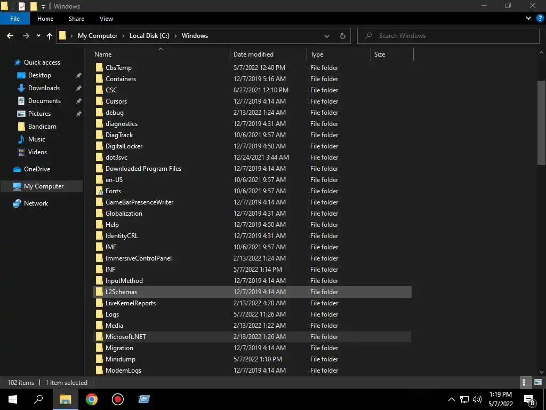Open the File menu
Image resolution: width=546 pixels, height=410 pixels.
tap(15, 19)
